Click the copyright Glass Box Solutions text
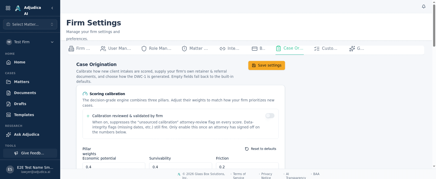Viewport: 436px width, 179px height. [x=204, y=176]
